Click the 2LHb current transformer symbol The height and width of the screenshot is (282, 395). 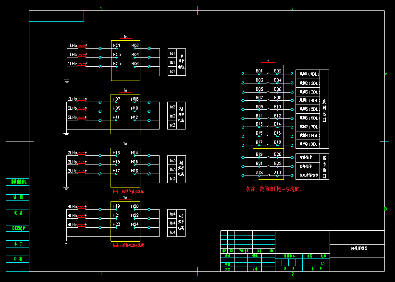82,109
